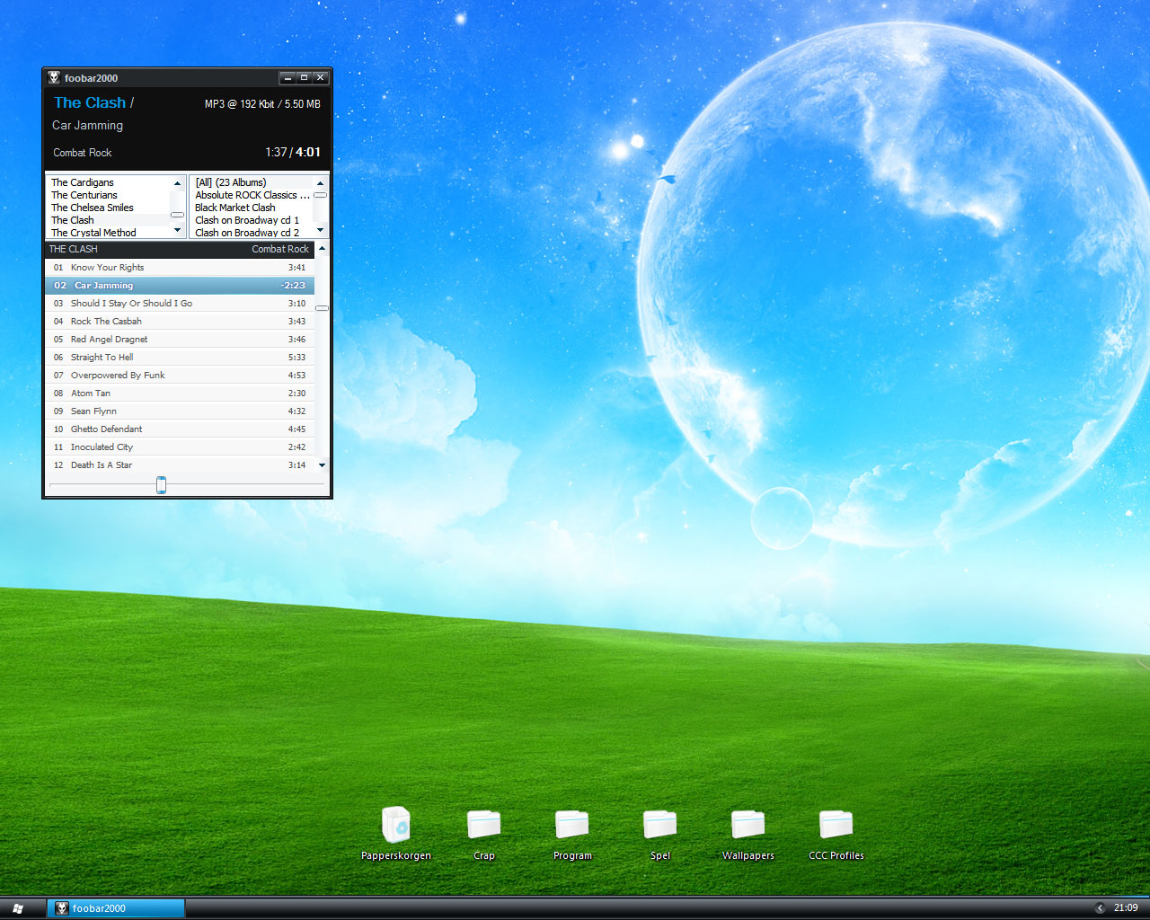Open the Spel folder icon
Viewport: 1150px width, 920px height.
click(x=659, y=825)
